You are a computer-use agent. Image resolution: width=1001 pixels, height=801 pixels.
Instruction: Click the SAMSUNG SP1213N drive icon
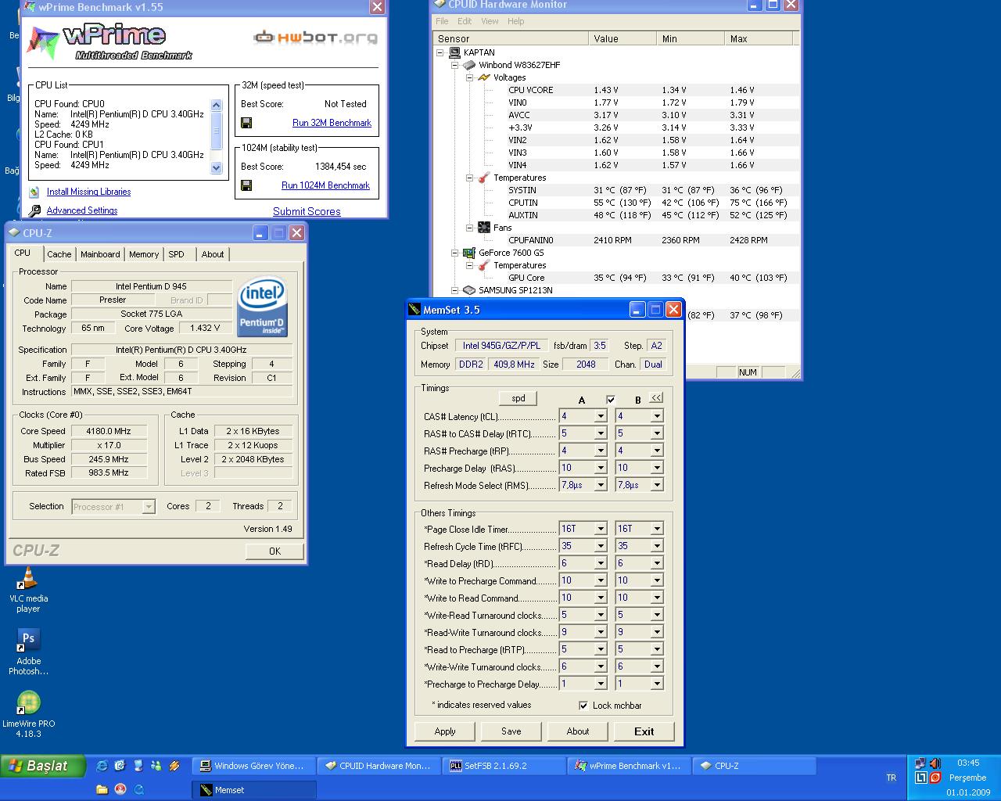click(469, 290)
